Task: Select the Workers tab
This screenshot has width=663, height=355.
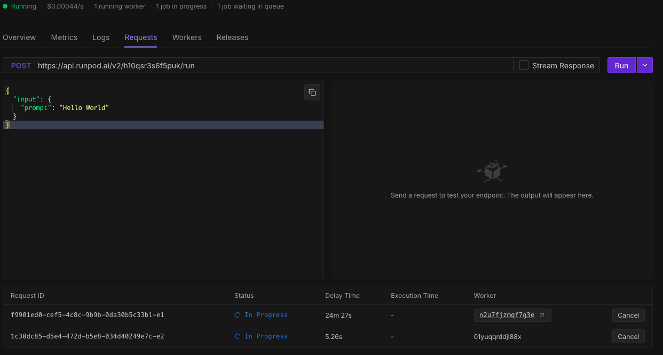Action: coord(187,37)
